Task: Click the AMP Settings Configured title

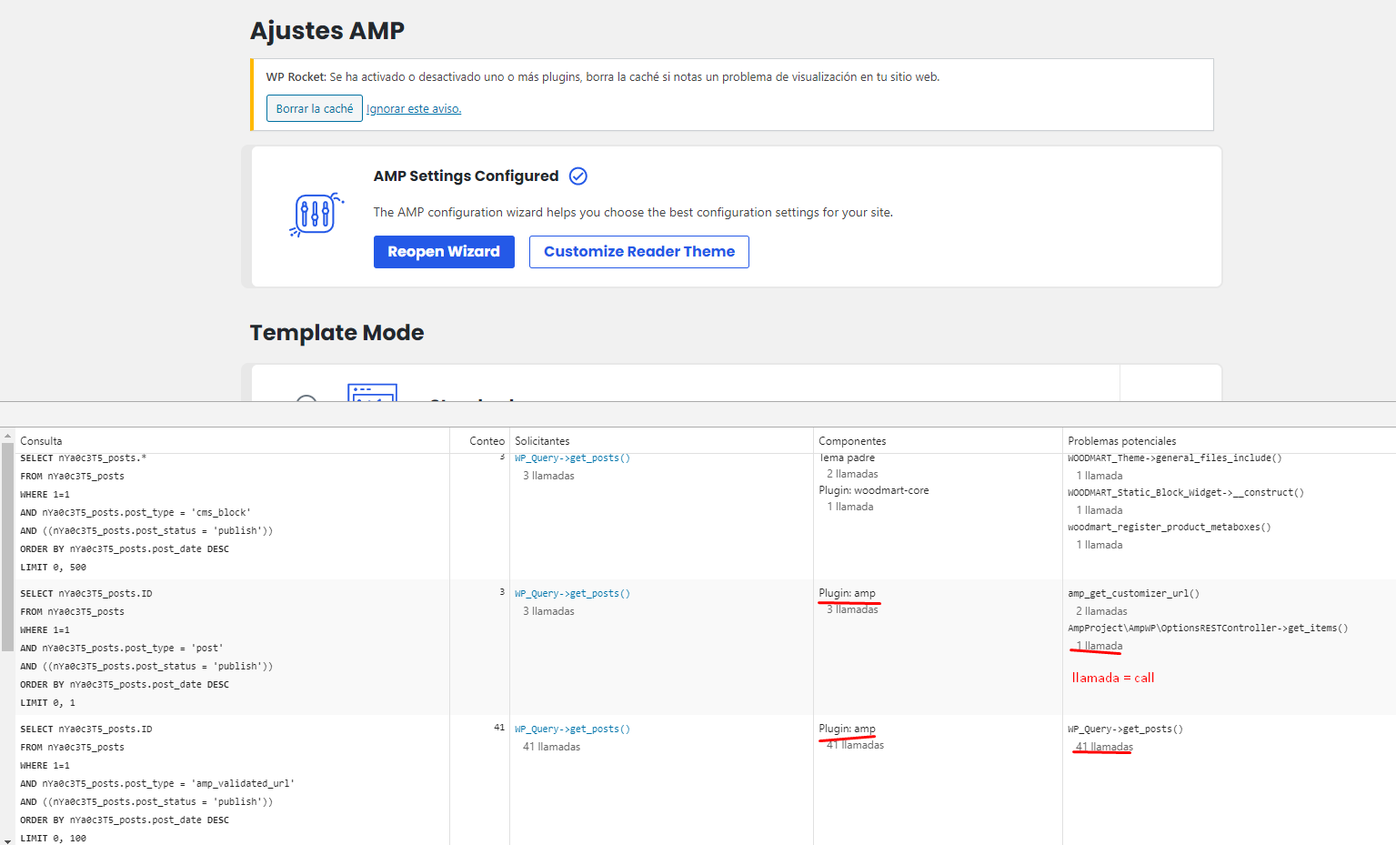Action: click(x=467, y=176)
